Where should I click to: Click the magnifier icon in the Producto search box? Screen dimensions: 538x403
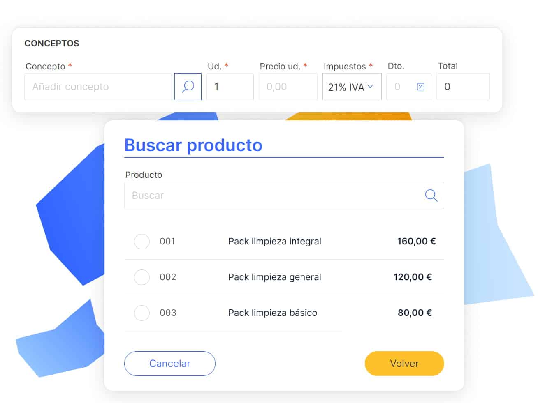point(431,196)
